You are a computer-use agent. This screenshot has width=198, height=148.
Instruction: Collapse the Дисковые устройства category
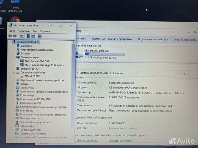pyautogui.click(x=14, y=72)
